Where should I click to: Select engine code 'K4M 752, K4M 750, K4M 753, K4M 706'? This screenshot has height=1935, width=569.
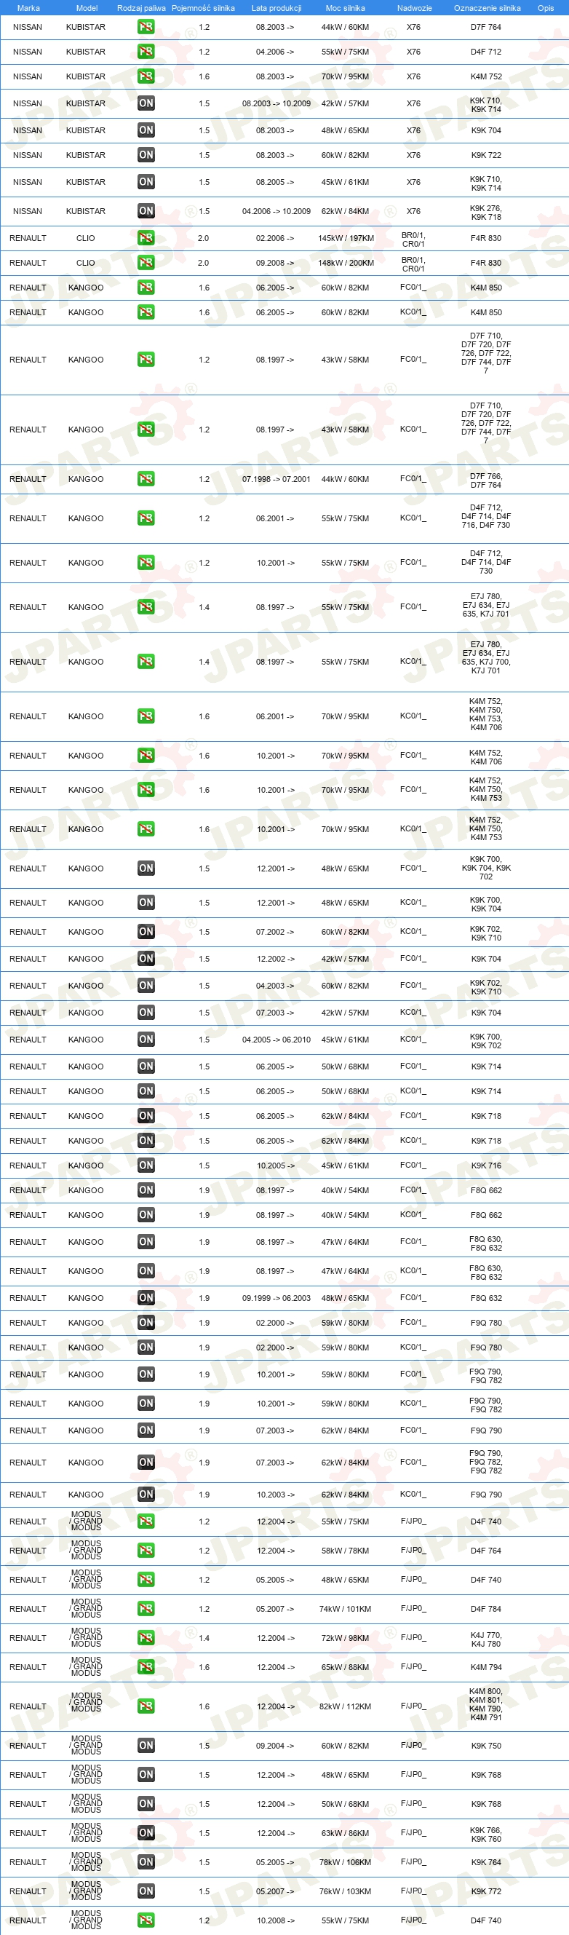click(x=485, y=714)
